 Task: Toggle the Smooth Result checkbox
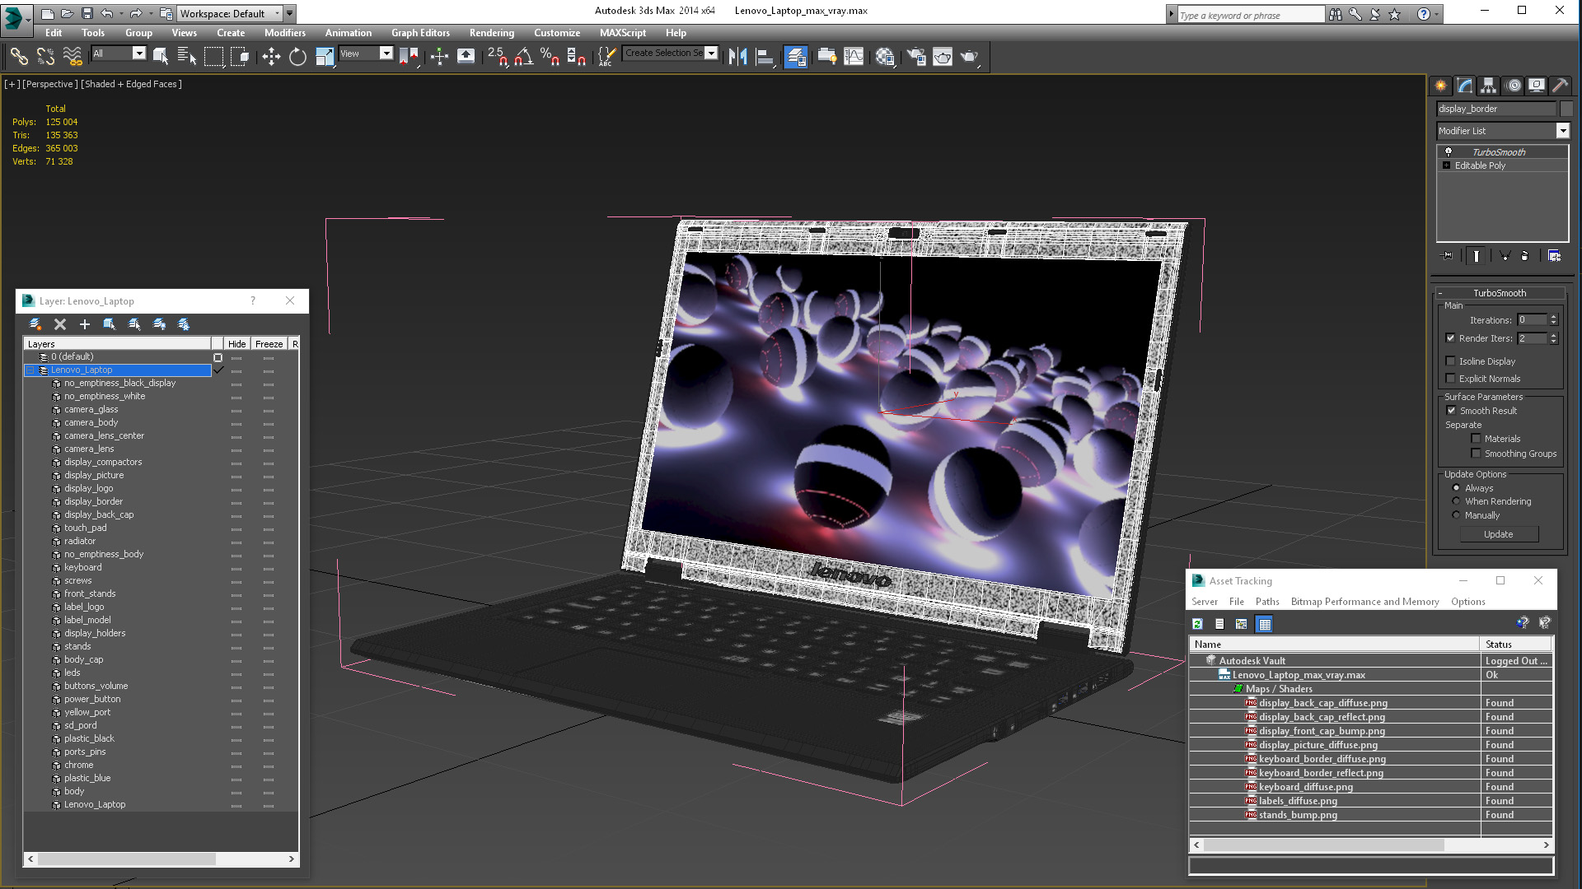(1451, 411)
